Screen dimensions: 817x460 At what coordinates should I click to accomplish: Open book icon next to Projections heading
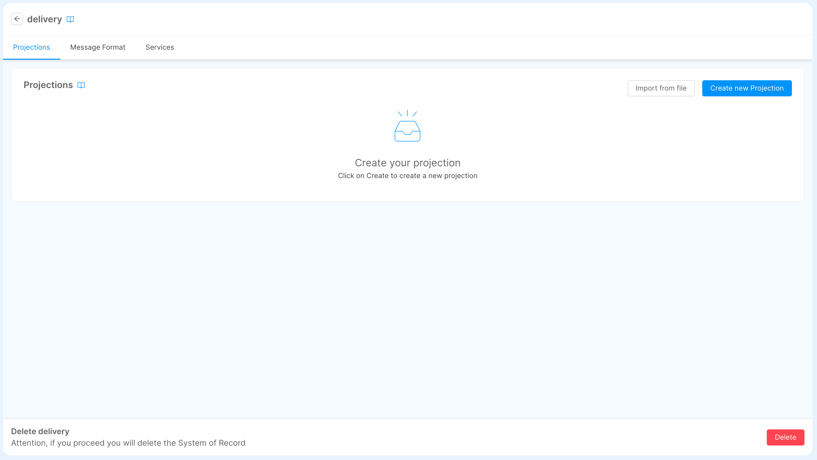click(x=81, y=85)
